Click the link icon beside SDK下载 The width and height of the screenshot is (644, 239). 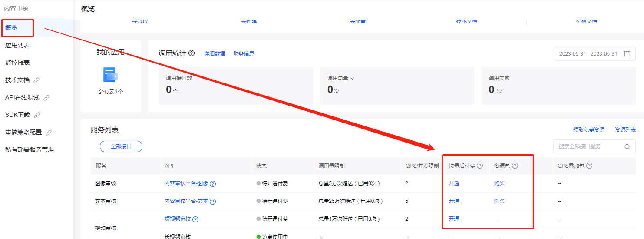pyautogui.click(x=37, y=115)
